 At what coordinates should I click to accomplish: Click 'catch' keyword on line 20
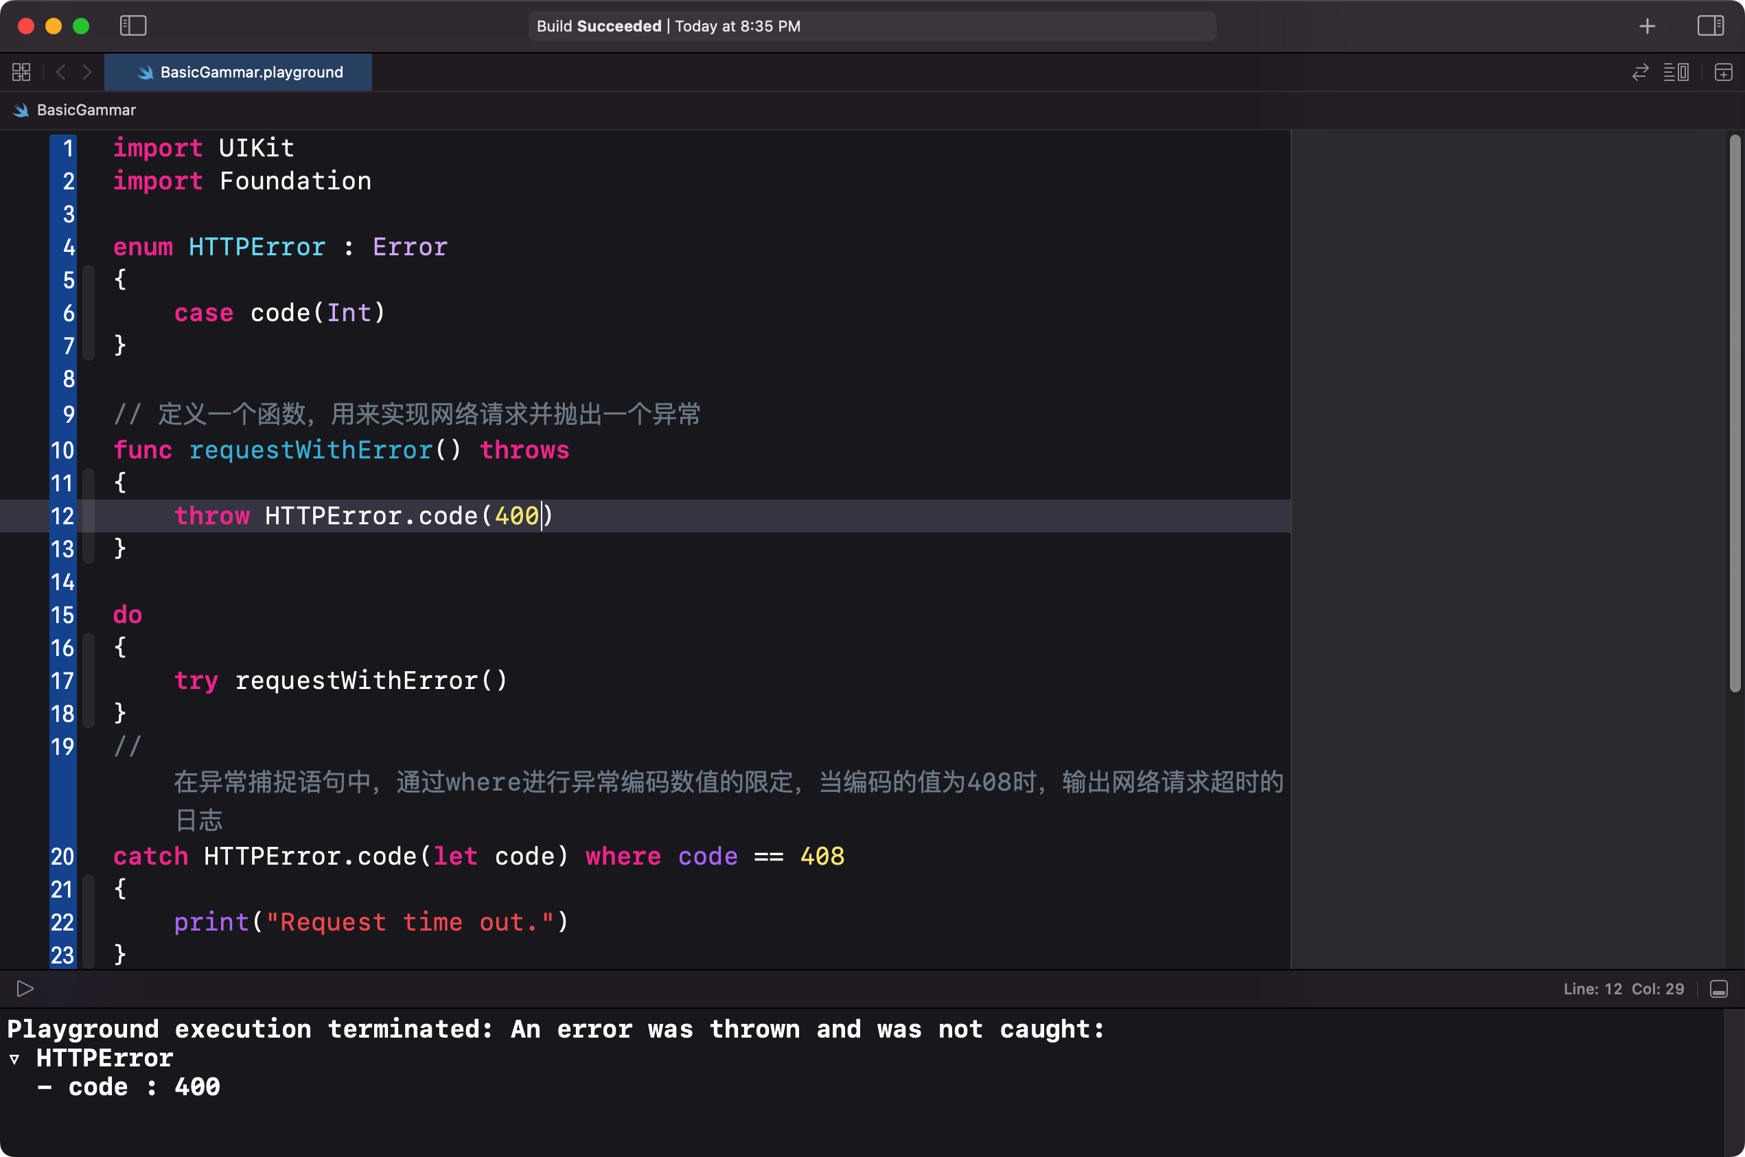click(x=150, y=856)
